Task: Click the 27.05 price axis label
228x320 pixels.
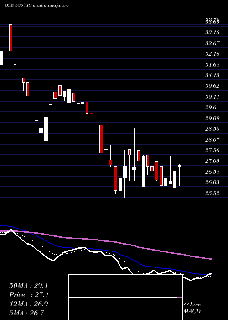Action: click(212, 161)
